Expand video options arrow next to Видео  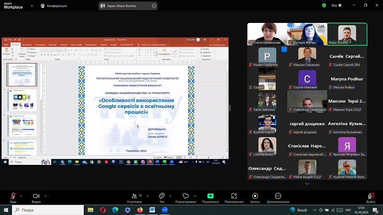(45, 196)
